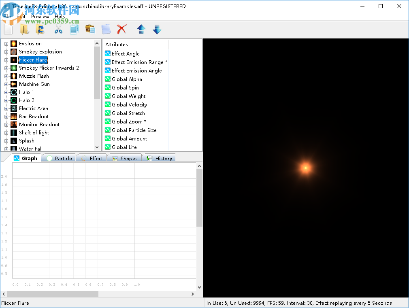Open an existing library file
409x308 pixels.
click(24, 29)
